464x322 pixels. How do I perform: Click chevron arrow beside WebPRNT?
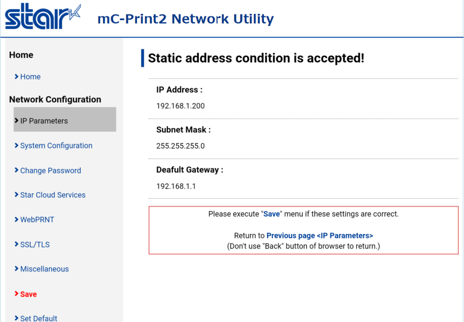tap(16, 220)
